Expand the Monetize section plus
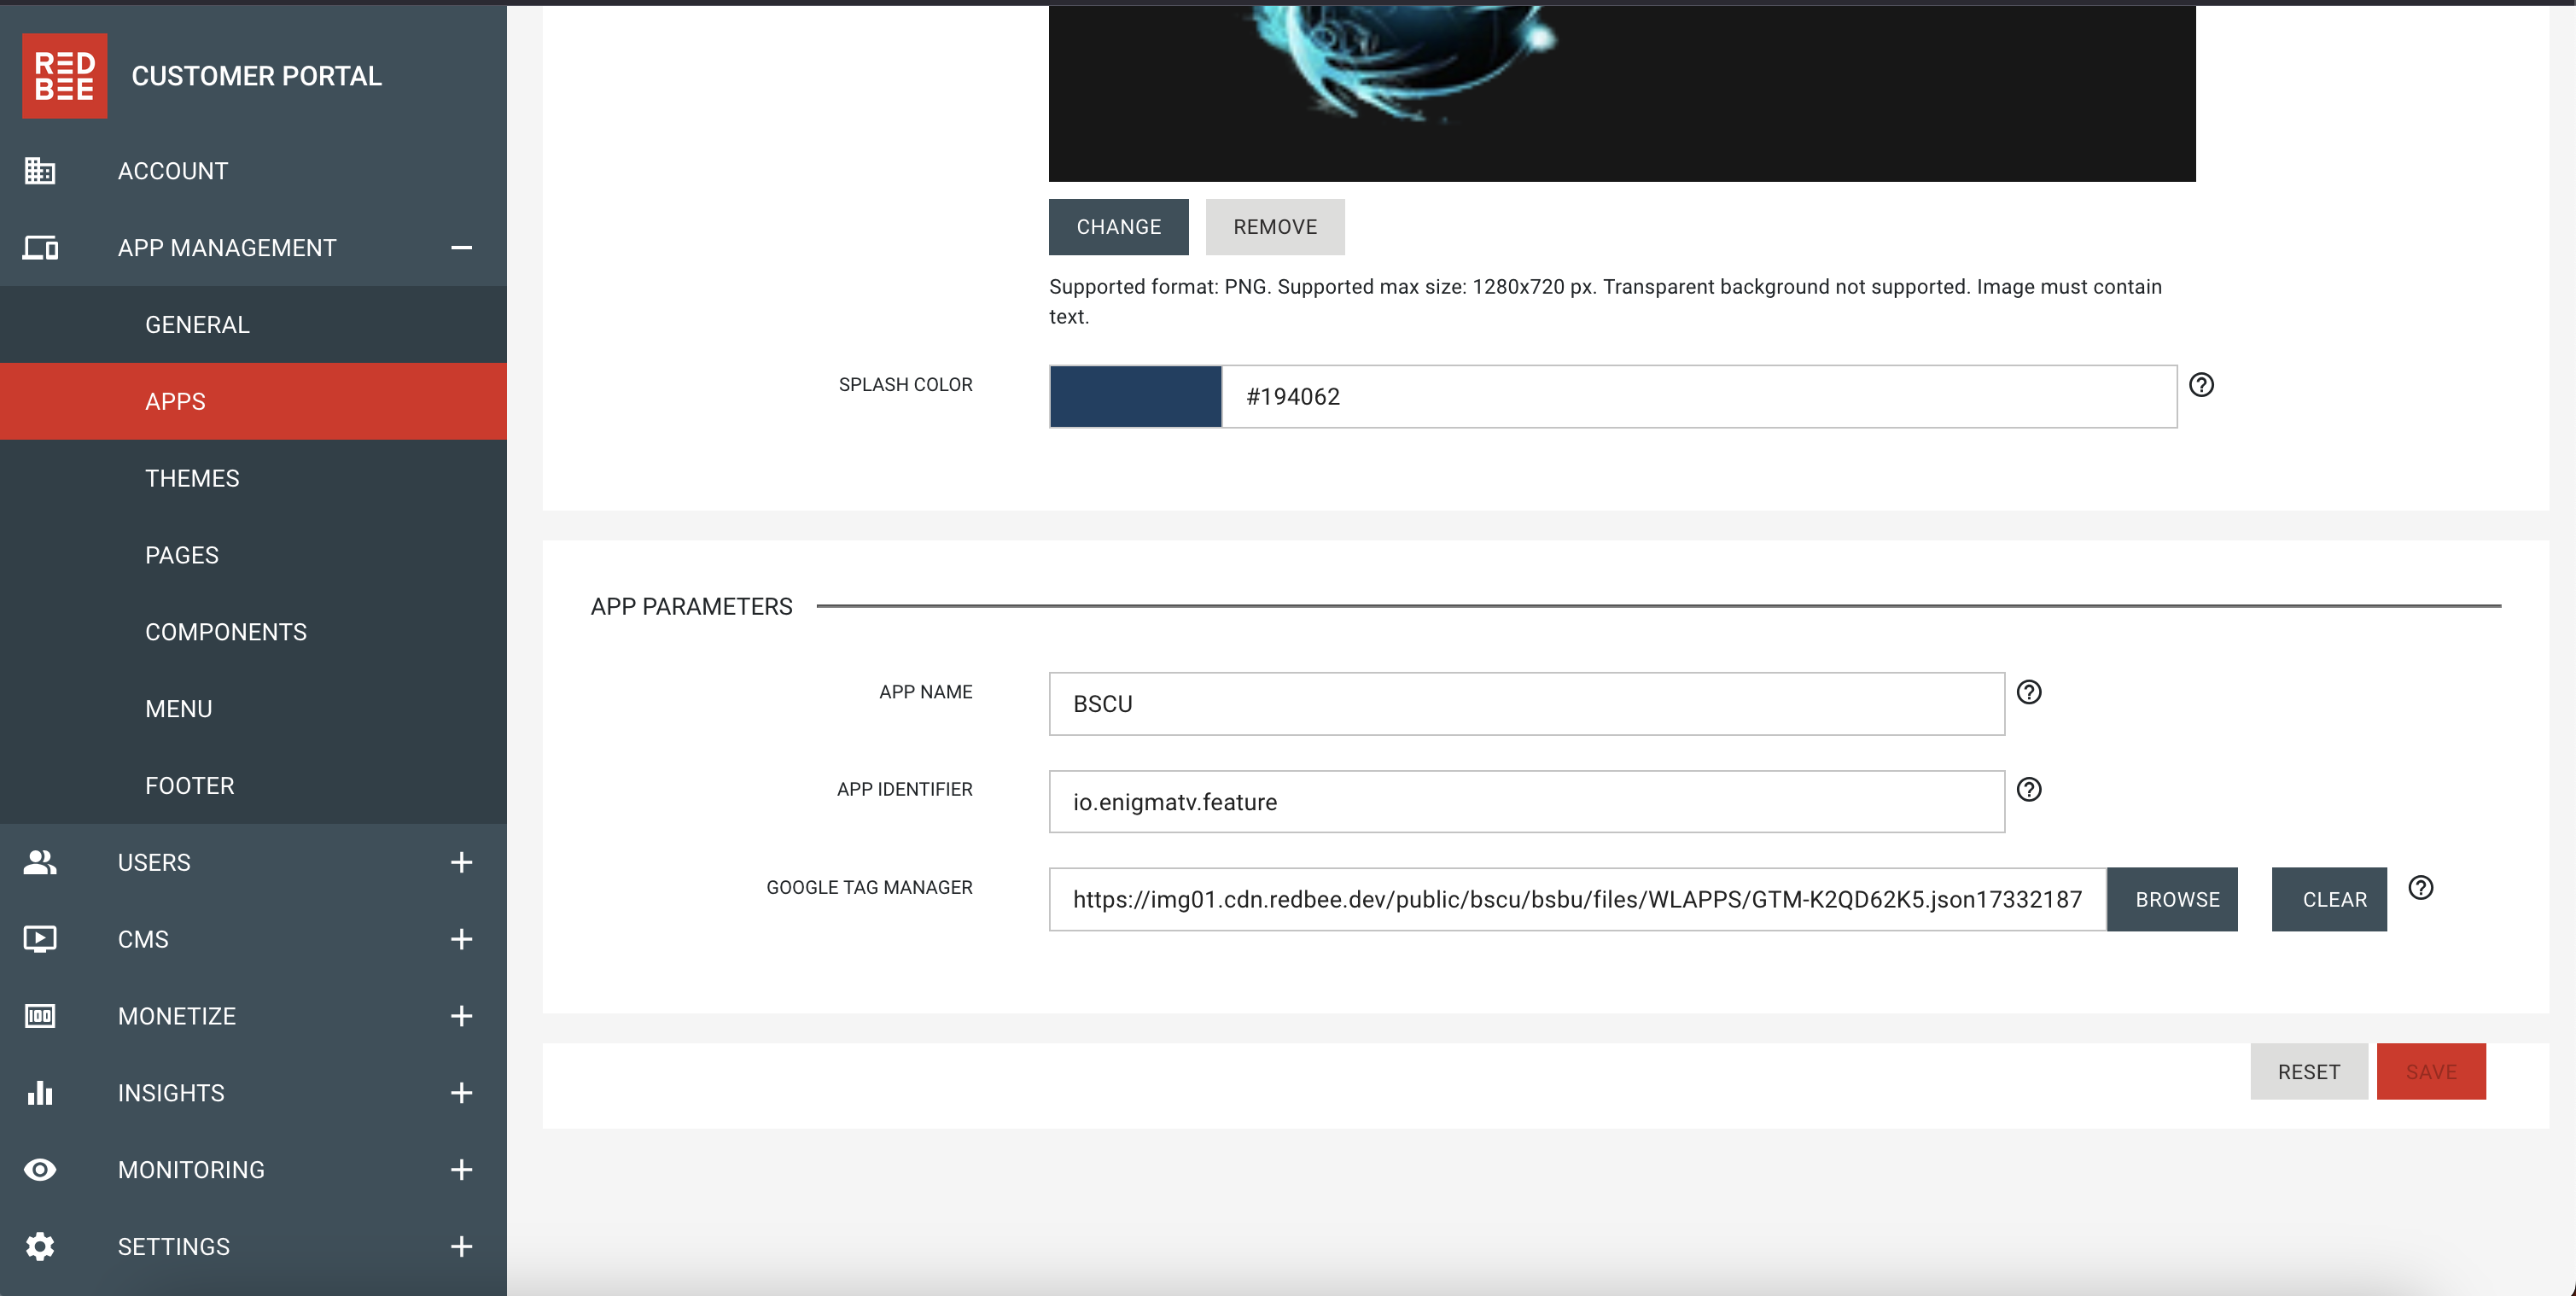The image size is (2576, 1296). coord(461,1016)
